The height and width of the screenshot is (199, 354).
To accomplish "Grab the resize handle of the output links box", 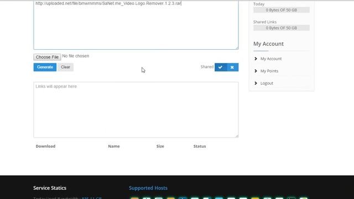I will (x=237, y=135).
